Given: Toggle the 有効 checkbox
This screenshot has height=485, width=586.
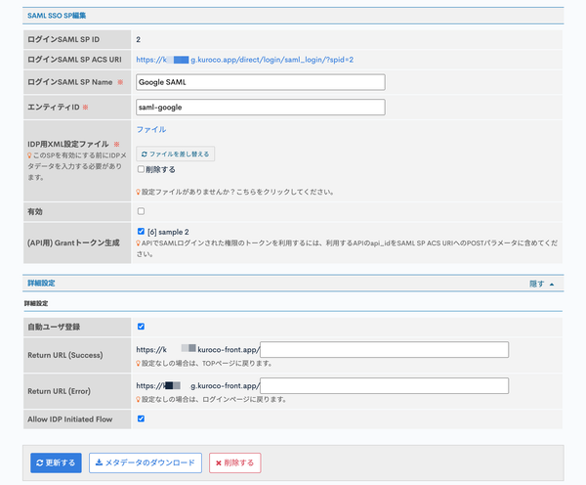Looking at the screenshot, I should pyautogui.click(x=141, y=211).
